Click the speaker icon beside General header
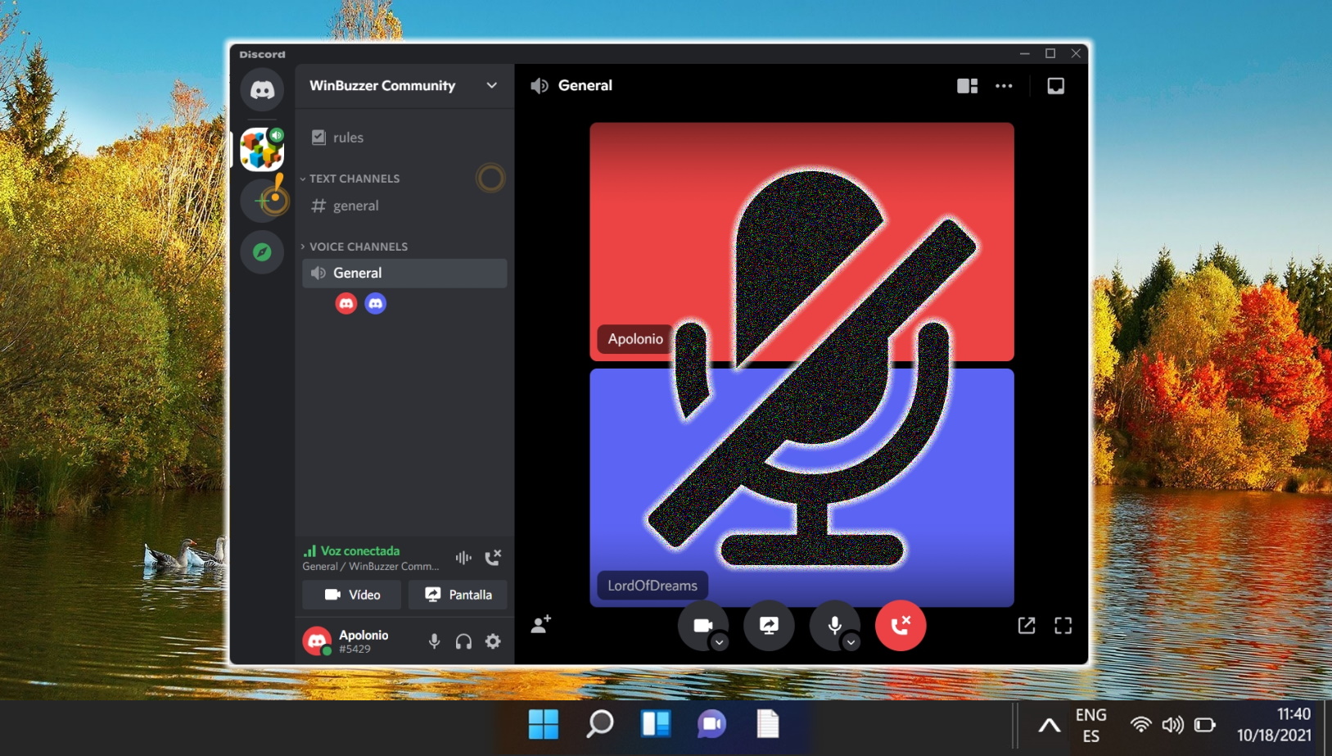 [540, 86]
